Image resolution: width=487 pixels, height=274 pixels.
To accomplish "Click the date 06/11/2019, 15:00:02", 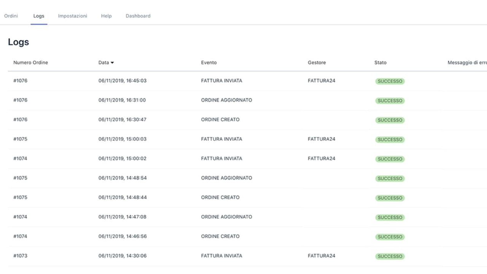I will point(123,158).
